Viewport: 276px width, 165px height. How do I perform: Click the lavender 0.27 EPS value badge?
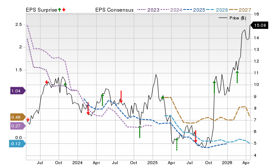coord(18,126)
